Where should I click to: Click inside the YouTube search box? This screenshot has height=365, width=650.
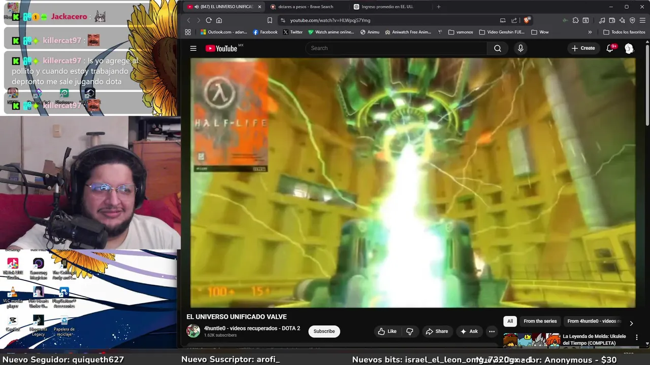(x=396, y=48)
